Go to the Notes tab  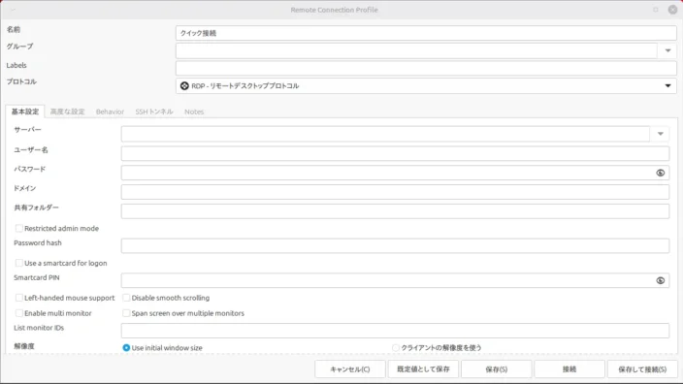[194, 112]
